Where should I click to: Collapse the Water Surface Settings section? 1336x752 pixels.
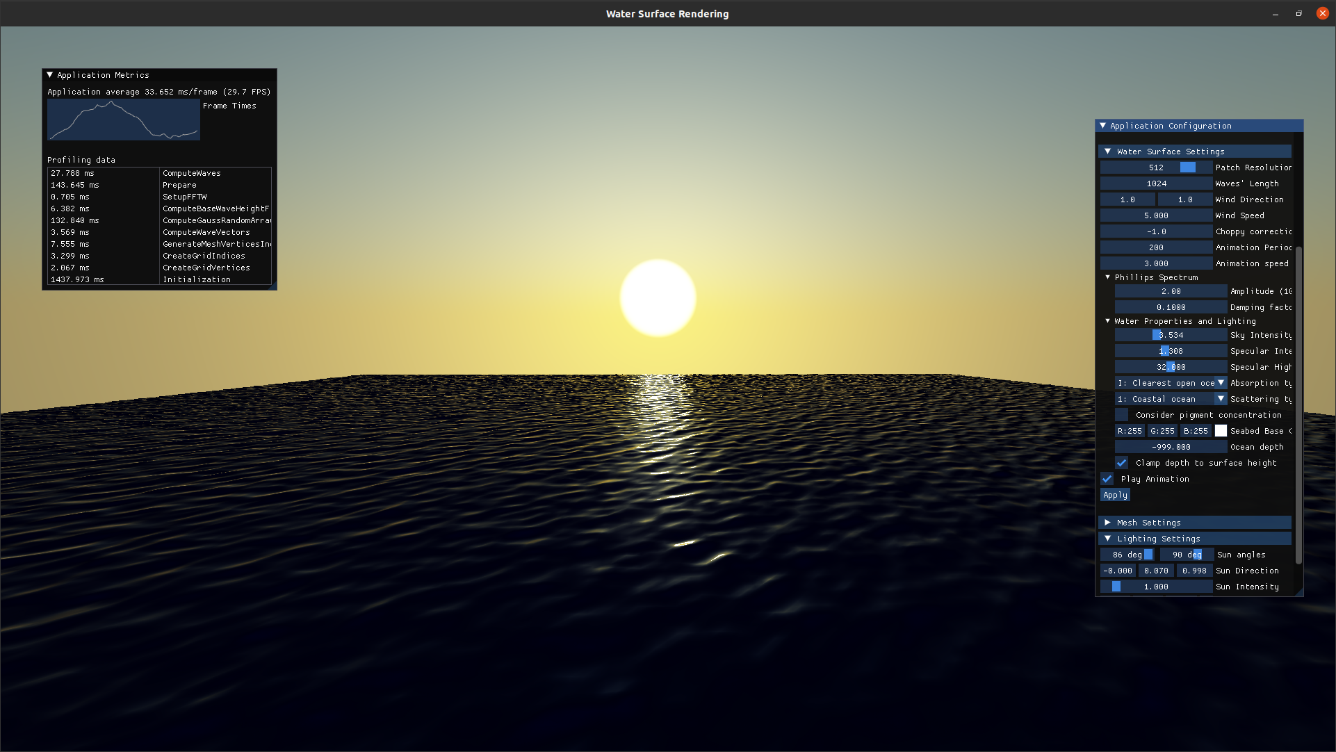point(1108,152)
